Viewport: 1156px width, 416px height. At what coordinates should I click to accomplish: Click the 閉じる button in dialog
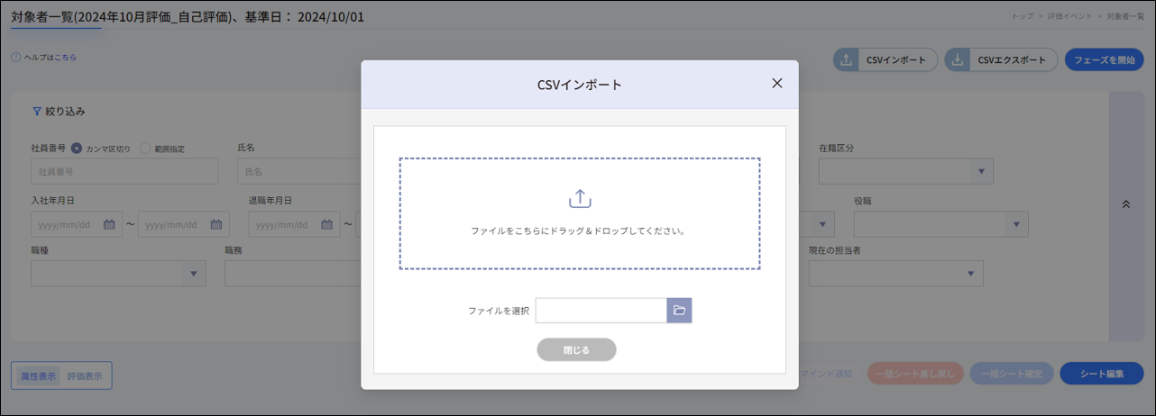point(577,350)
